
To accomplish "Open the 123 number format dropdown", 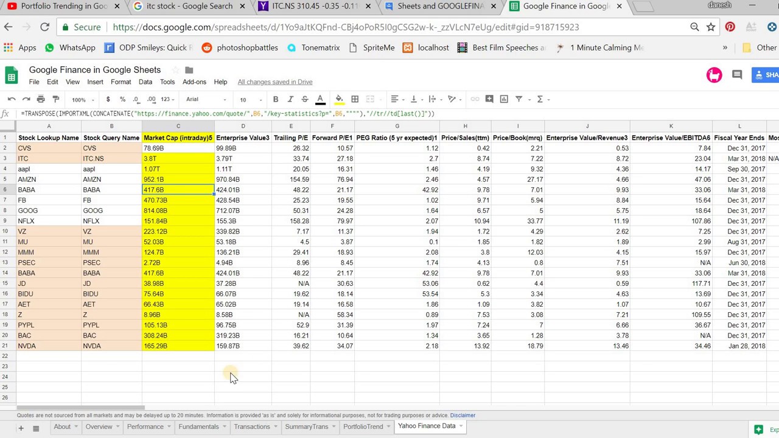I will pos(168,99).
